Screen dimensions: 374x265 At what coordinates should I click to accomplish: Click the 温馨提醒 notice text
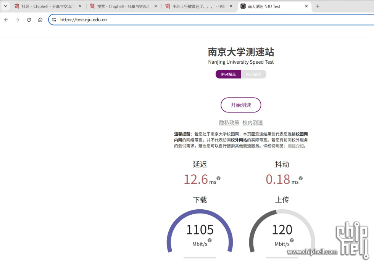click(241, 140)
